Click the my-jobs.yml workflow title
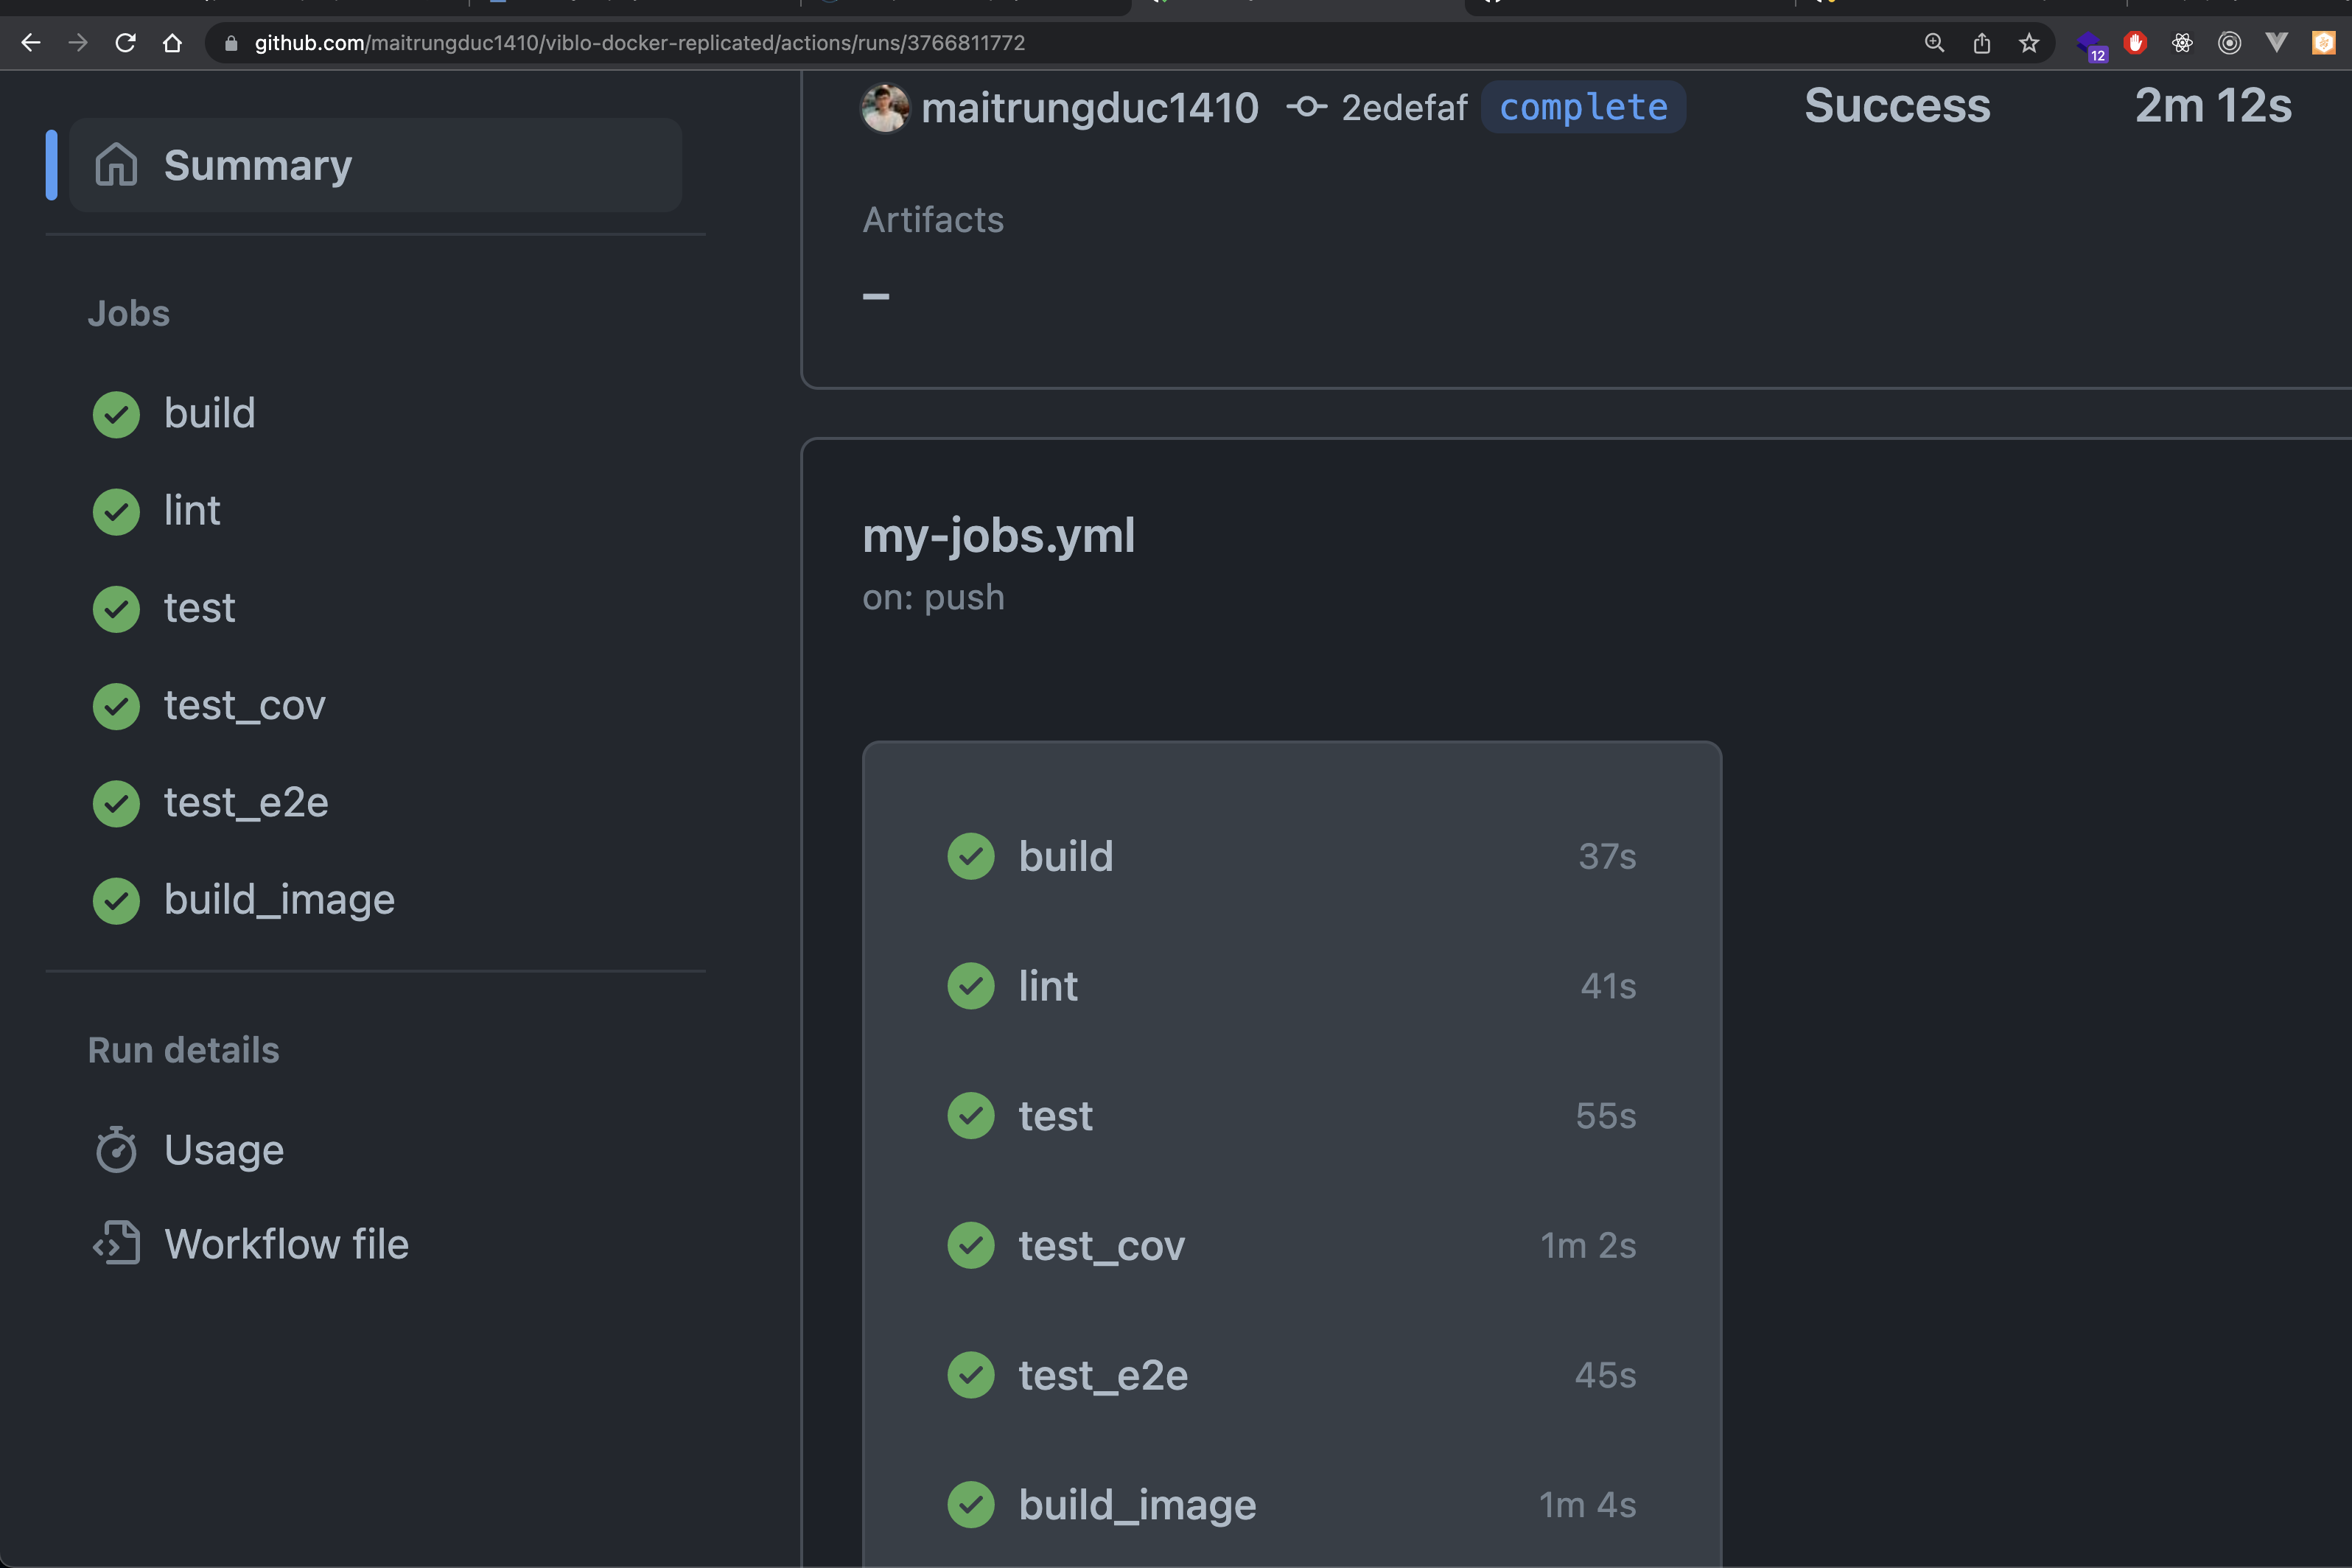This screenshot has width=2352, height=1568. coord(998,536)
